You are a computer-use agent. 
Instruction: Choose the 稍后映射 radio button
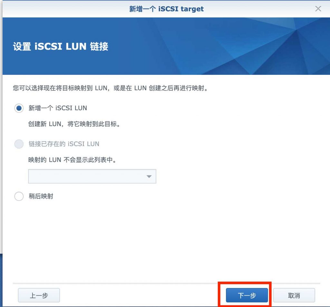pyautogui.click(x=19, y=196)
